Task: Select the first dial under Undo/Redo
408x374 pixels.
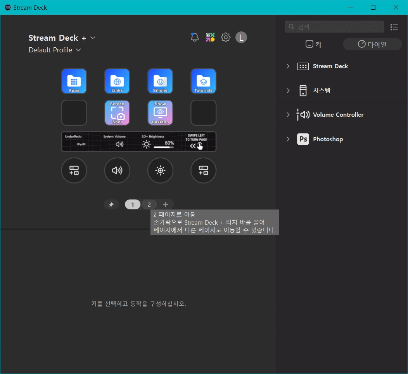Action: (x=74, y=170)
